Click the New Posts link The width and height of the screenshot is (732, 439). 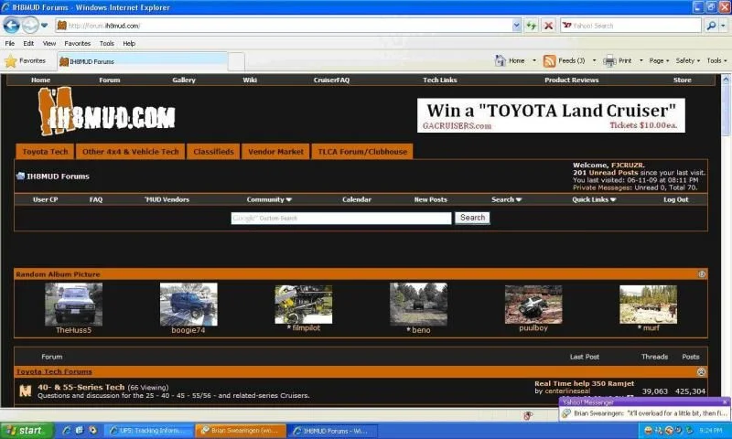[x=430, y=199]
